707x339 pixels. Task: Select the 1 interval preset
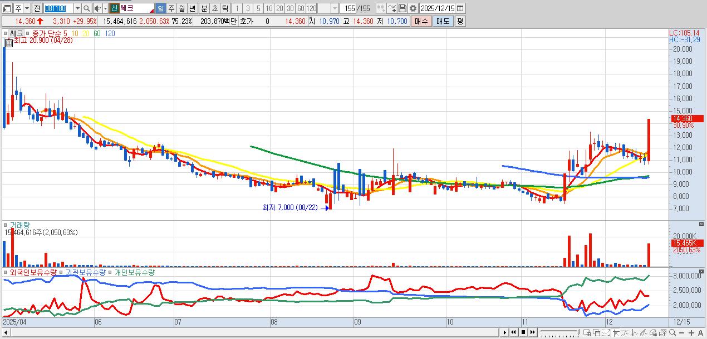(x=237, y=8)
